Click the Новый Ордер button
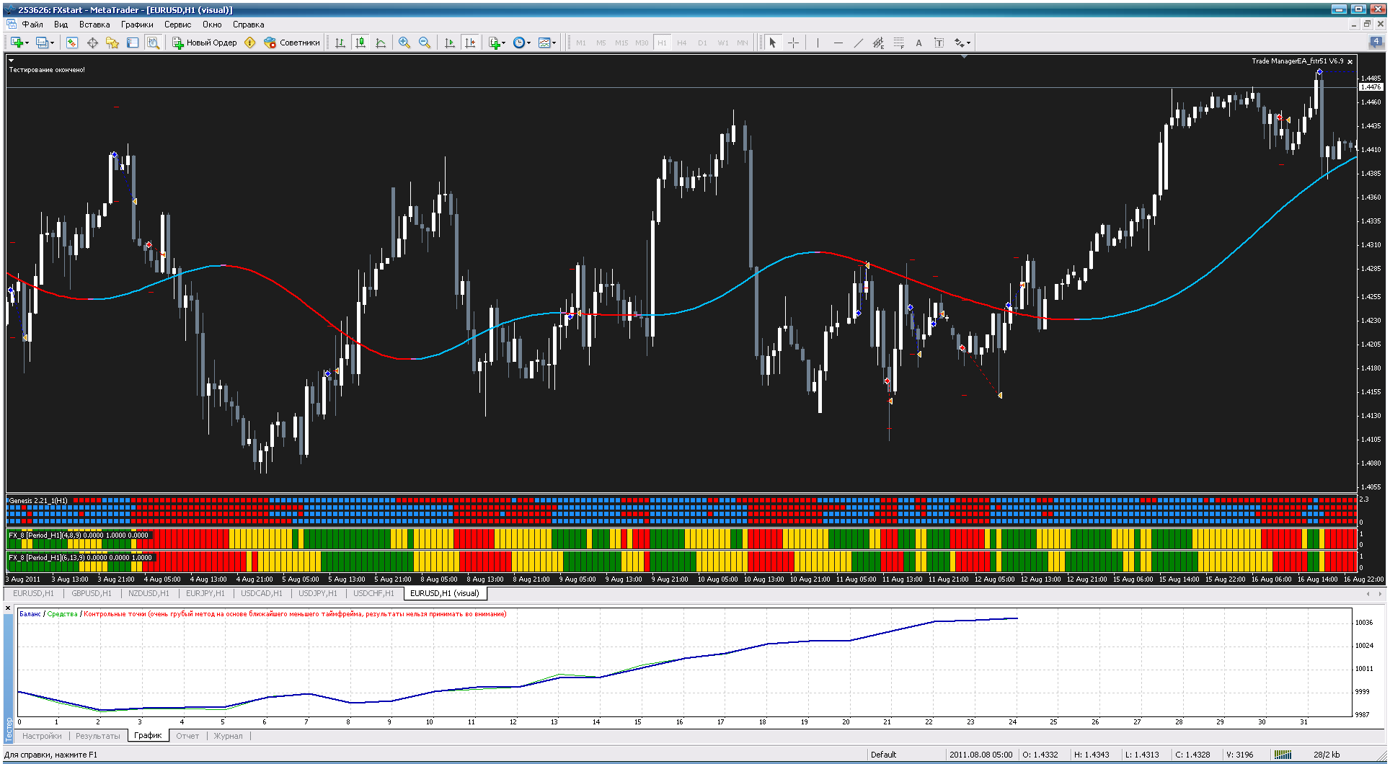The width and height of the screenshot is (1390, 764). pos(205,43)
